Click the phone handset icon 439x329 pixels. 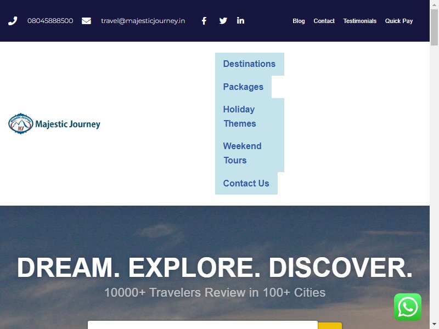point(13,21)
